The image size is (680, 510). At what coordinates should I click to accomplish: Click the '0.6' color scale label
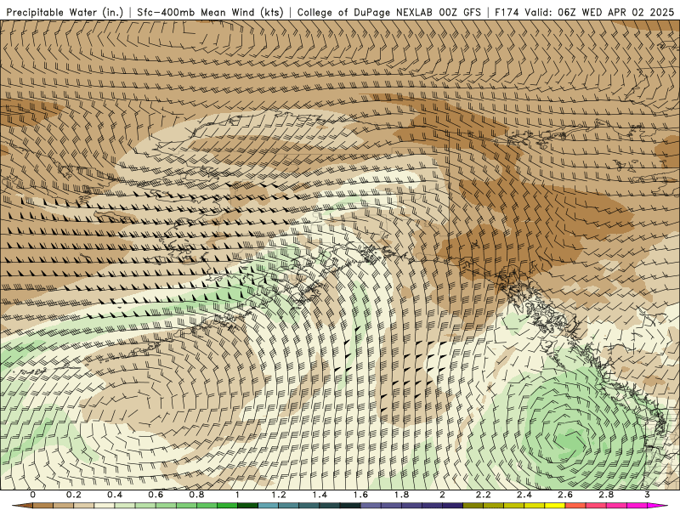156,495
